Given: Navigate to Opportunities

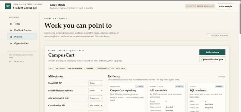Looking at the screenshot, I should coord(22,43).
